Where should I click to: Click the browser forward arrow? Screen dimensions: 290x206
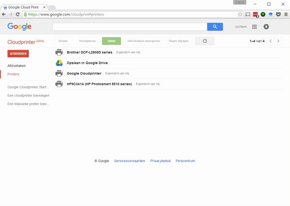pyautogui.click(x=11, y=14)
